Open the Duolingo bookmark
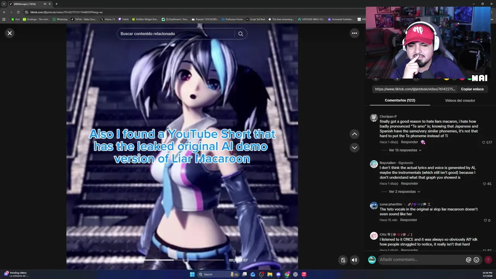This screenshot has height=279, width=496. (x=36, y=19)
